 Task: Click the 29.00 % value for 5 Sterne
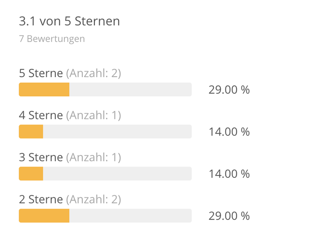pyautogui.click(x=229, y=90)
